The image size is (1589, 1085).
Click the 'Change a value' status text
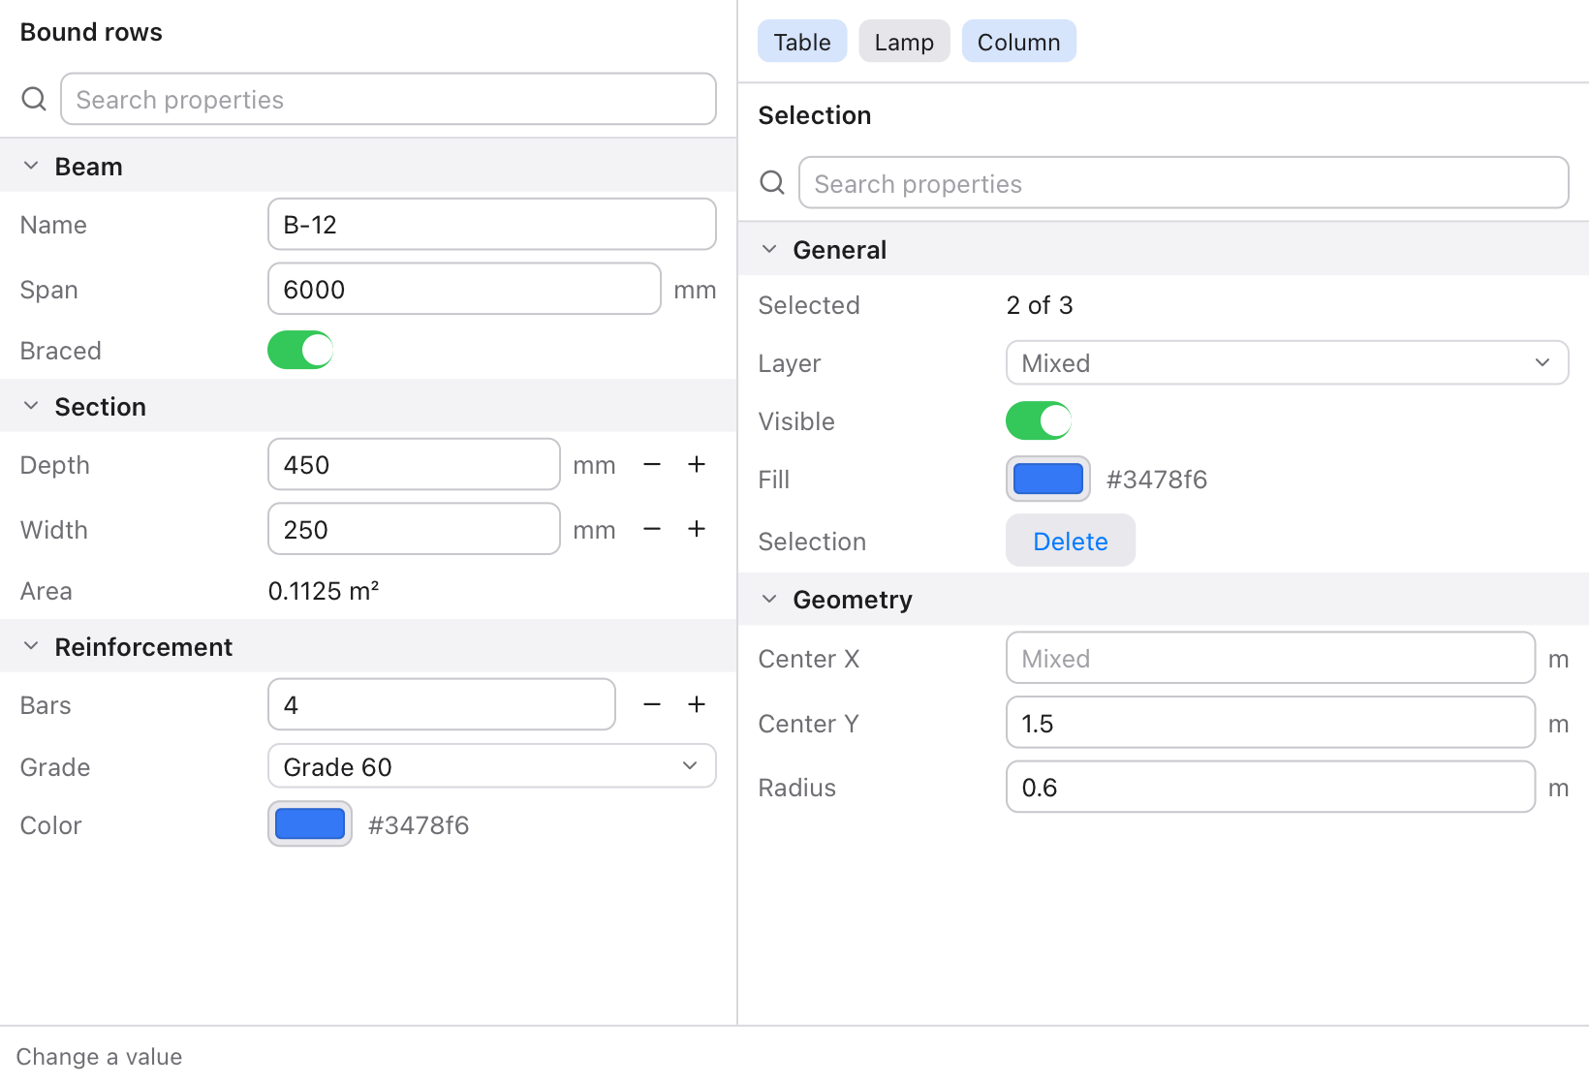99,1057
